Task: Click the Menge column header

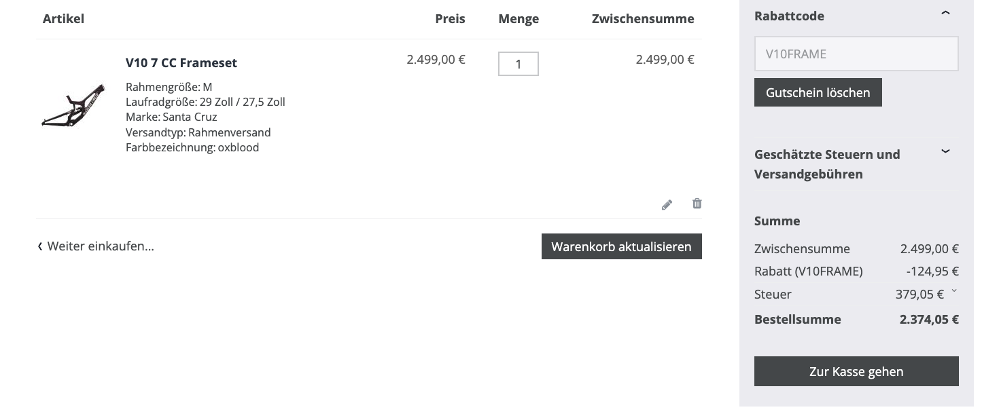Action: pos(519,19)
